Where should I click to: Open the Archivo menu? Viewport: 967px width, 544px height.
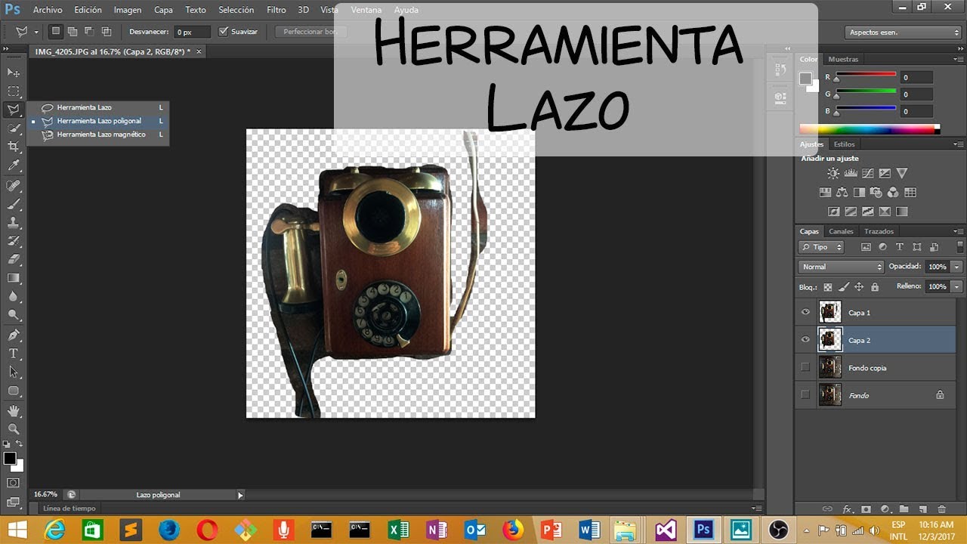pyautogui.click(x=48, y=10)
